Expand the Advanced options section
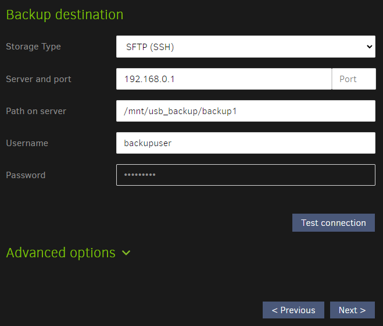This screenshot has width=383, height=326. pos(60,253)
